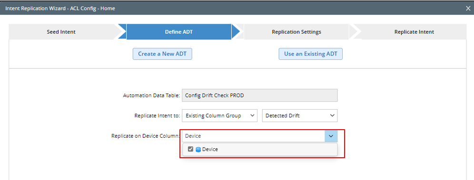Expand the Detected Drift dropdown

pyautogui.click(x=300, y=115)
